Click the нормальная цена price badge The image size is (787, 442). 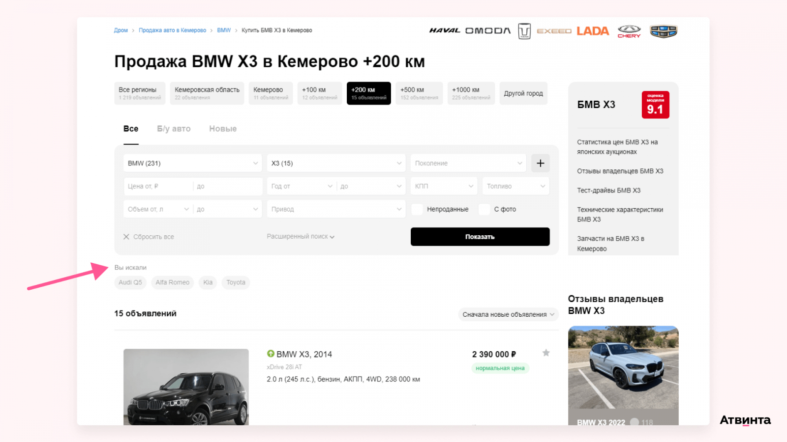[500, 368]
